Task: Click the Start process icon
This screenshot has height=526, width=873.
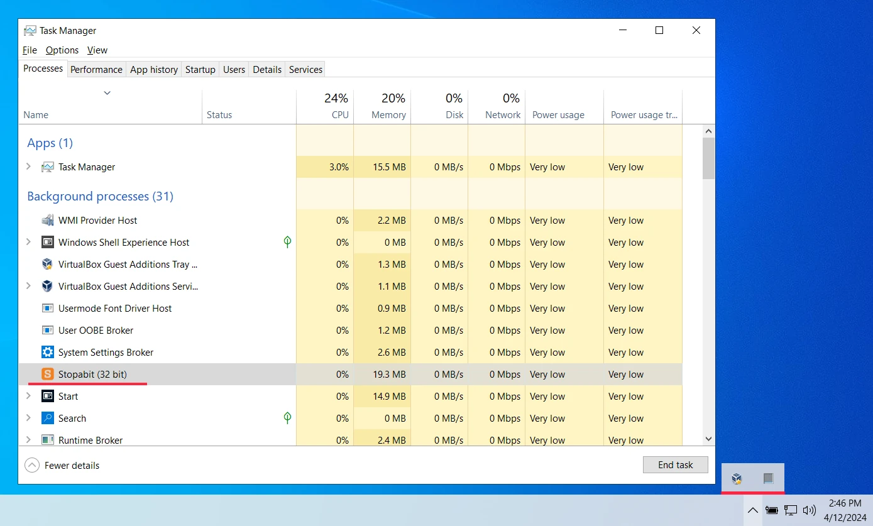Action: (x=47, y=397)
